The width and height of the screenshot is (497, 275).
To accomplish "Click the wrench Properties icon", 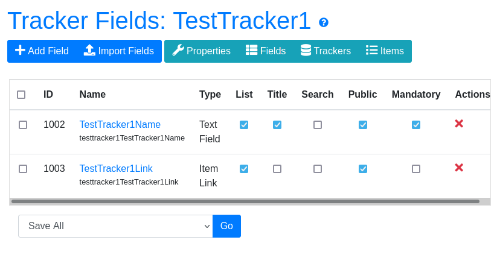I will point(178,50).
